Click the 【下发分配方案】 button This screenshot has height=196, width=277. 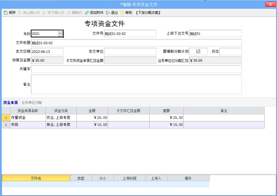[x=148, y=13]
